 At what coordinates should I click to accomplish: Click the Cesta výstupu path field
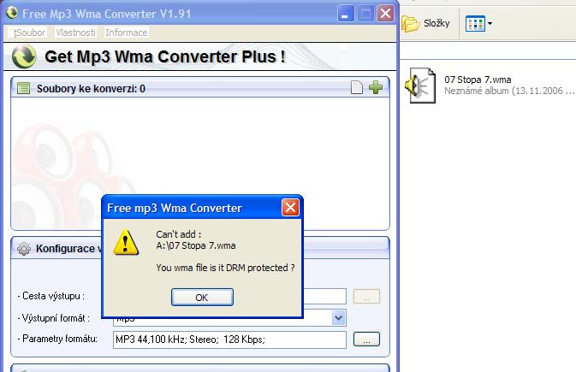pos(324,297)
